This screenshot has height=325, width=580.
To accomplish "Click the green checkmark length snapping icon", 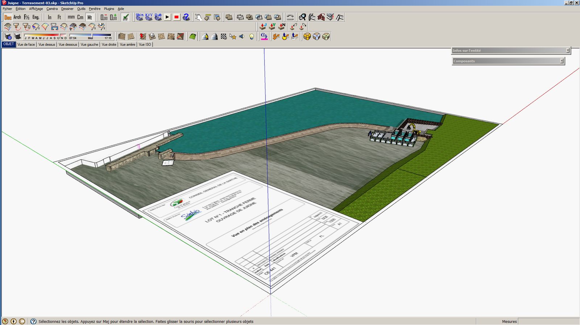I will pyautogui.click(x=125, y=17).
